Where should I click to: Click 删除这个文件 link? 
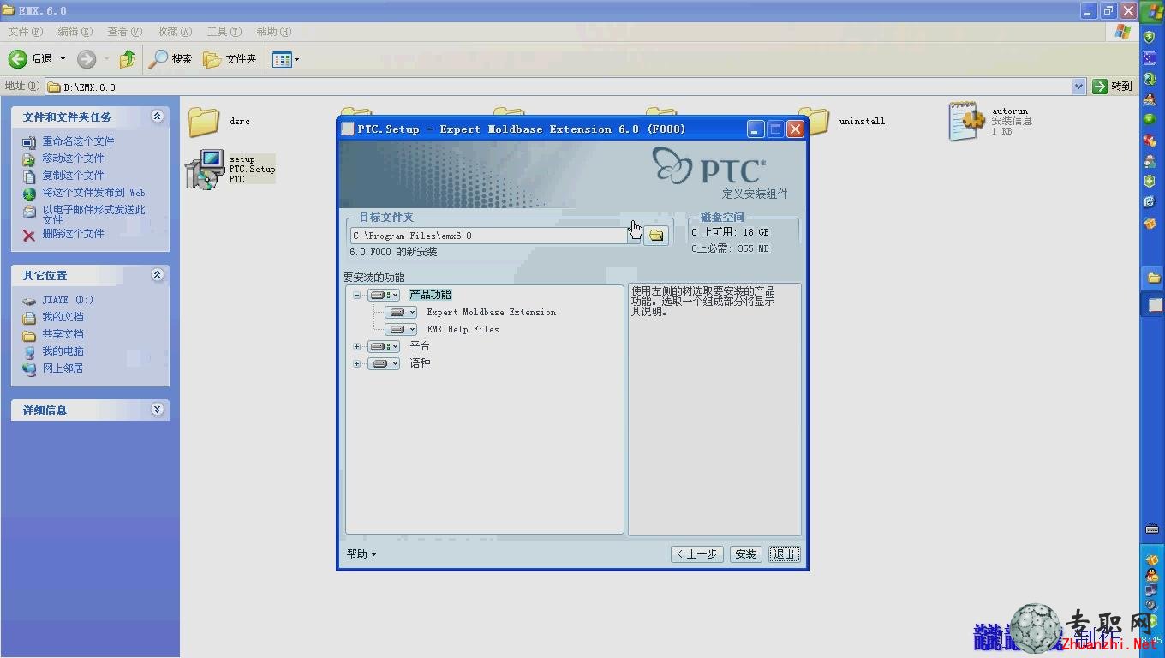pos(73,234)
